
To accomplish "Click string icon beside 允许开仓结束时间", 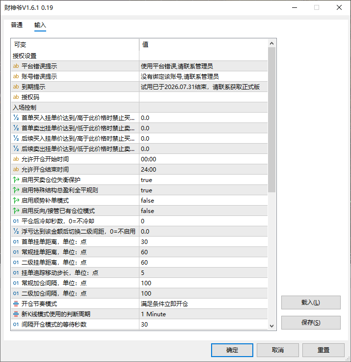I will click(x=16, y=170).
